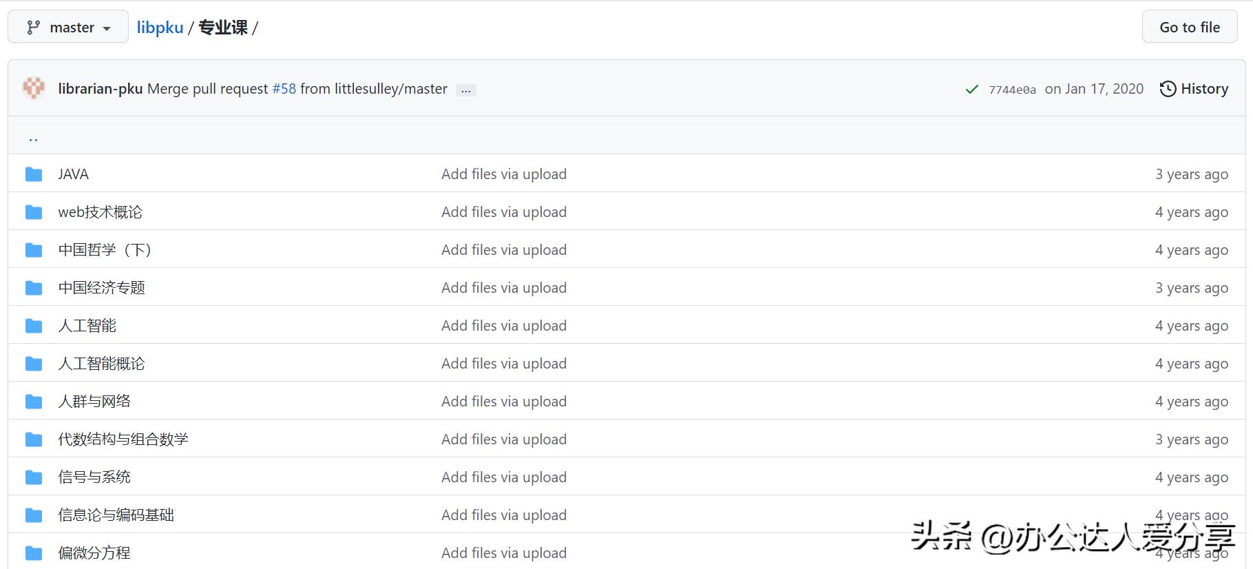This screenshot has width=1253, height=569.
Task: Open the 人工智能概论 folder
Action: pos(102,364)
